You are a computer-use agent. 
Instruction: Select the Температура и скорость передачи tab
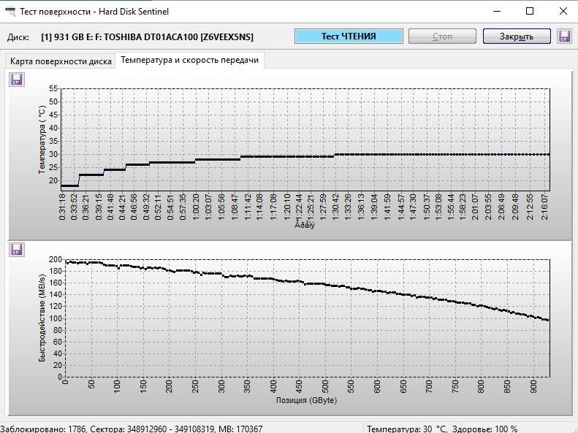click(x=190, y=60)
